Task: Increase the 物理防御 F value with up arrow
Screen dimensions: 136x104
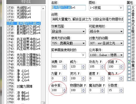Action: 83,89
